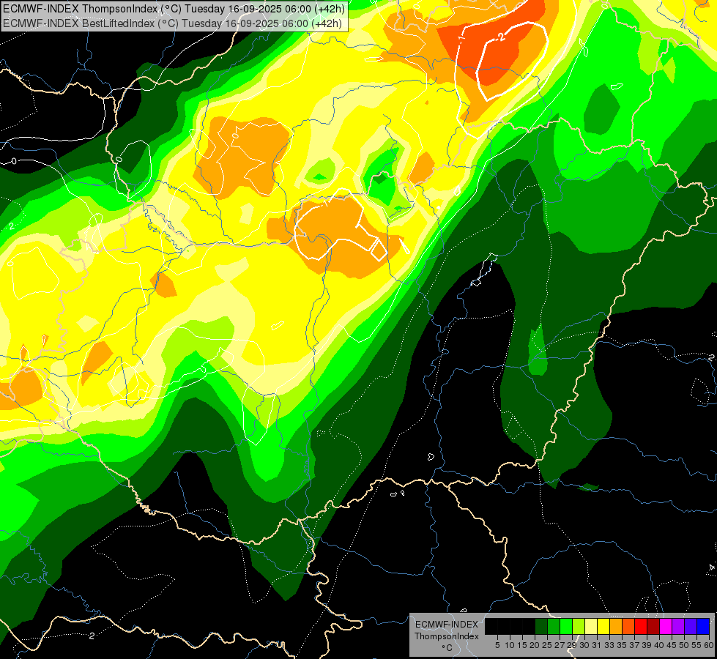Pick the red-orange 35-37 legend swatch

tap(628, 626)
